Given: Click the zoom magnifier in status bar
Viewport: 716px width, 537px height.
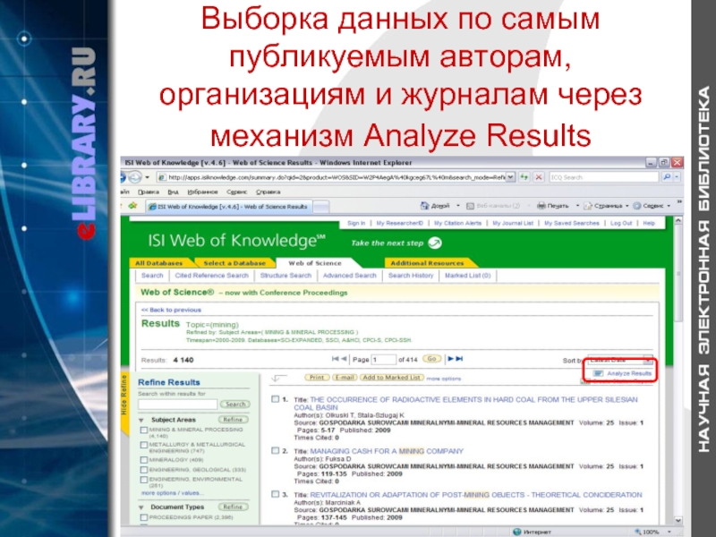Looking at the screenshot, I should click(x=637, y=532).
